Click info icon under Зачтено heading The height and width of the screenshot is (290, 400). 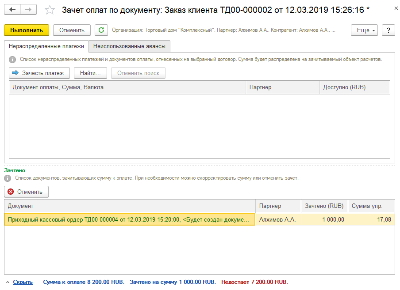(8, 178)
